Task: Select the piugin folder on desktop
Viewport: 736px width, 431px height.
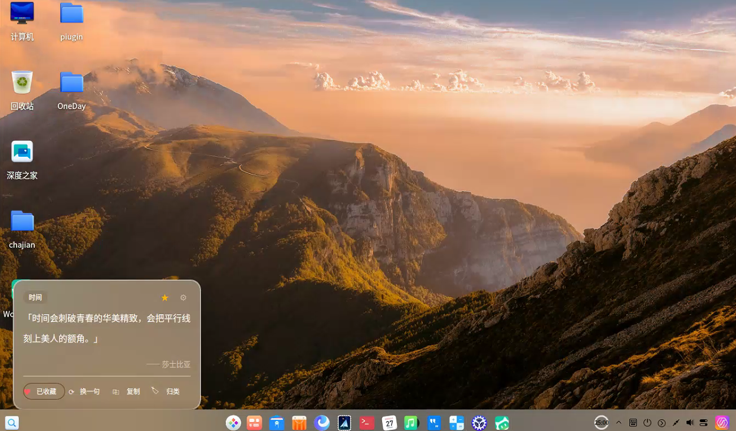Action: [x=71, y=21]
